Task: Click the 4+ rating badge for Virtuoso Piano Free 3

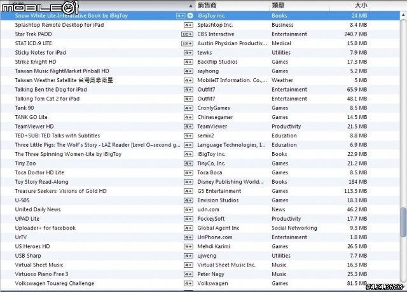Action: coord(188,274)
